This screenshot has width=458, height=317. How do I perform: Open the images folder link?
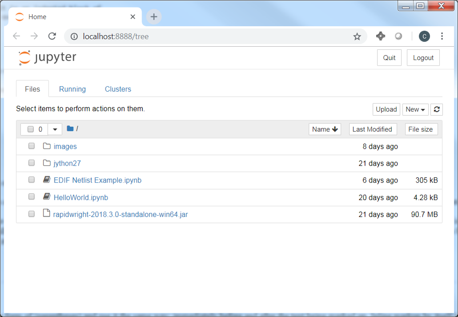[x=65, y=146]
